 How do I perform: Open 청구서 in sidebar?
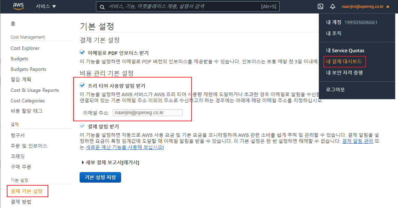17,135
